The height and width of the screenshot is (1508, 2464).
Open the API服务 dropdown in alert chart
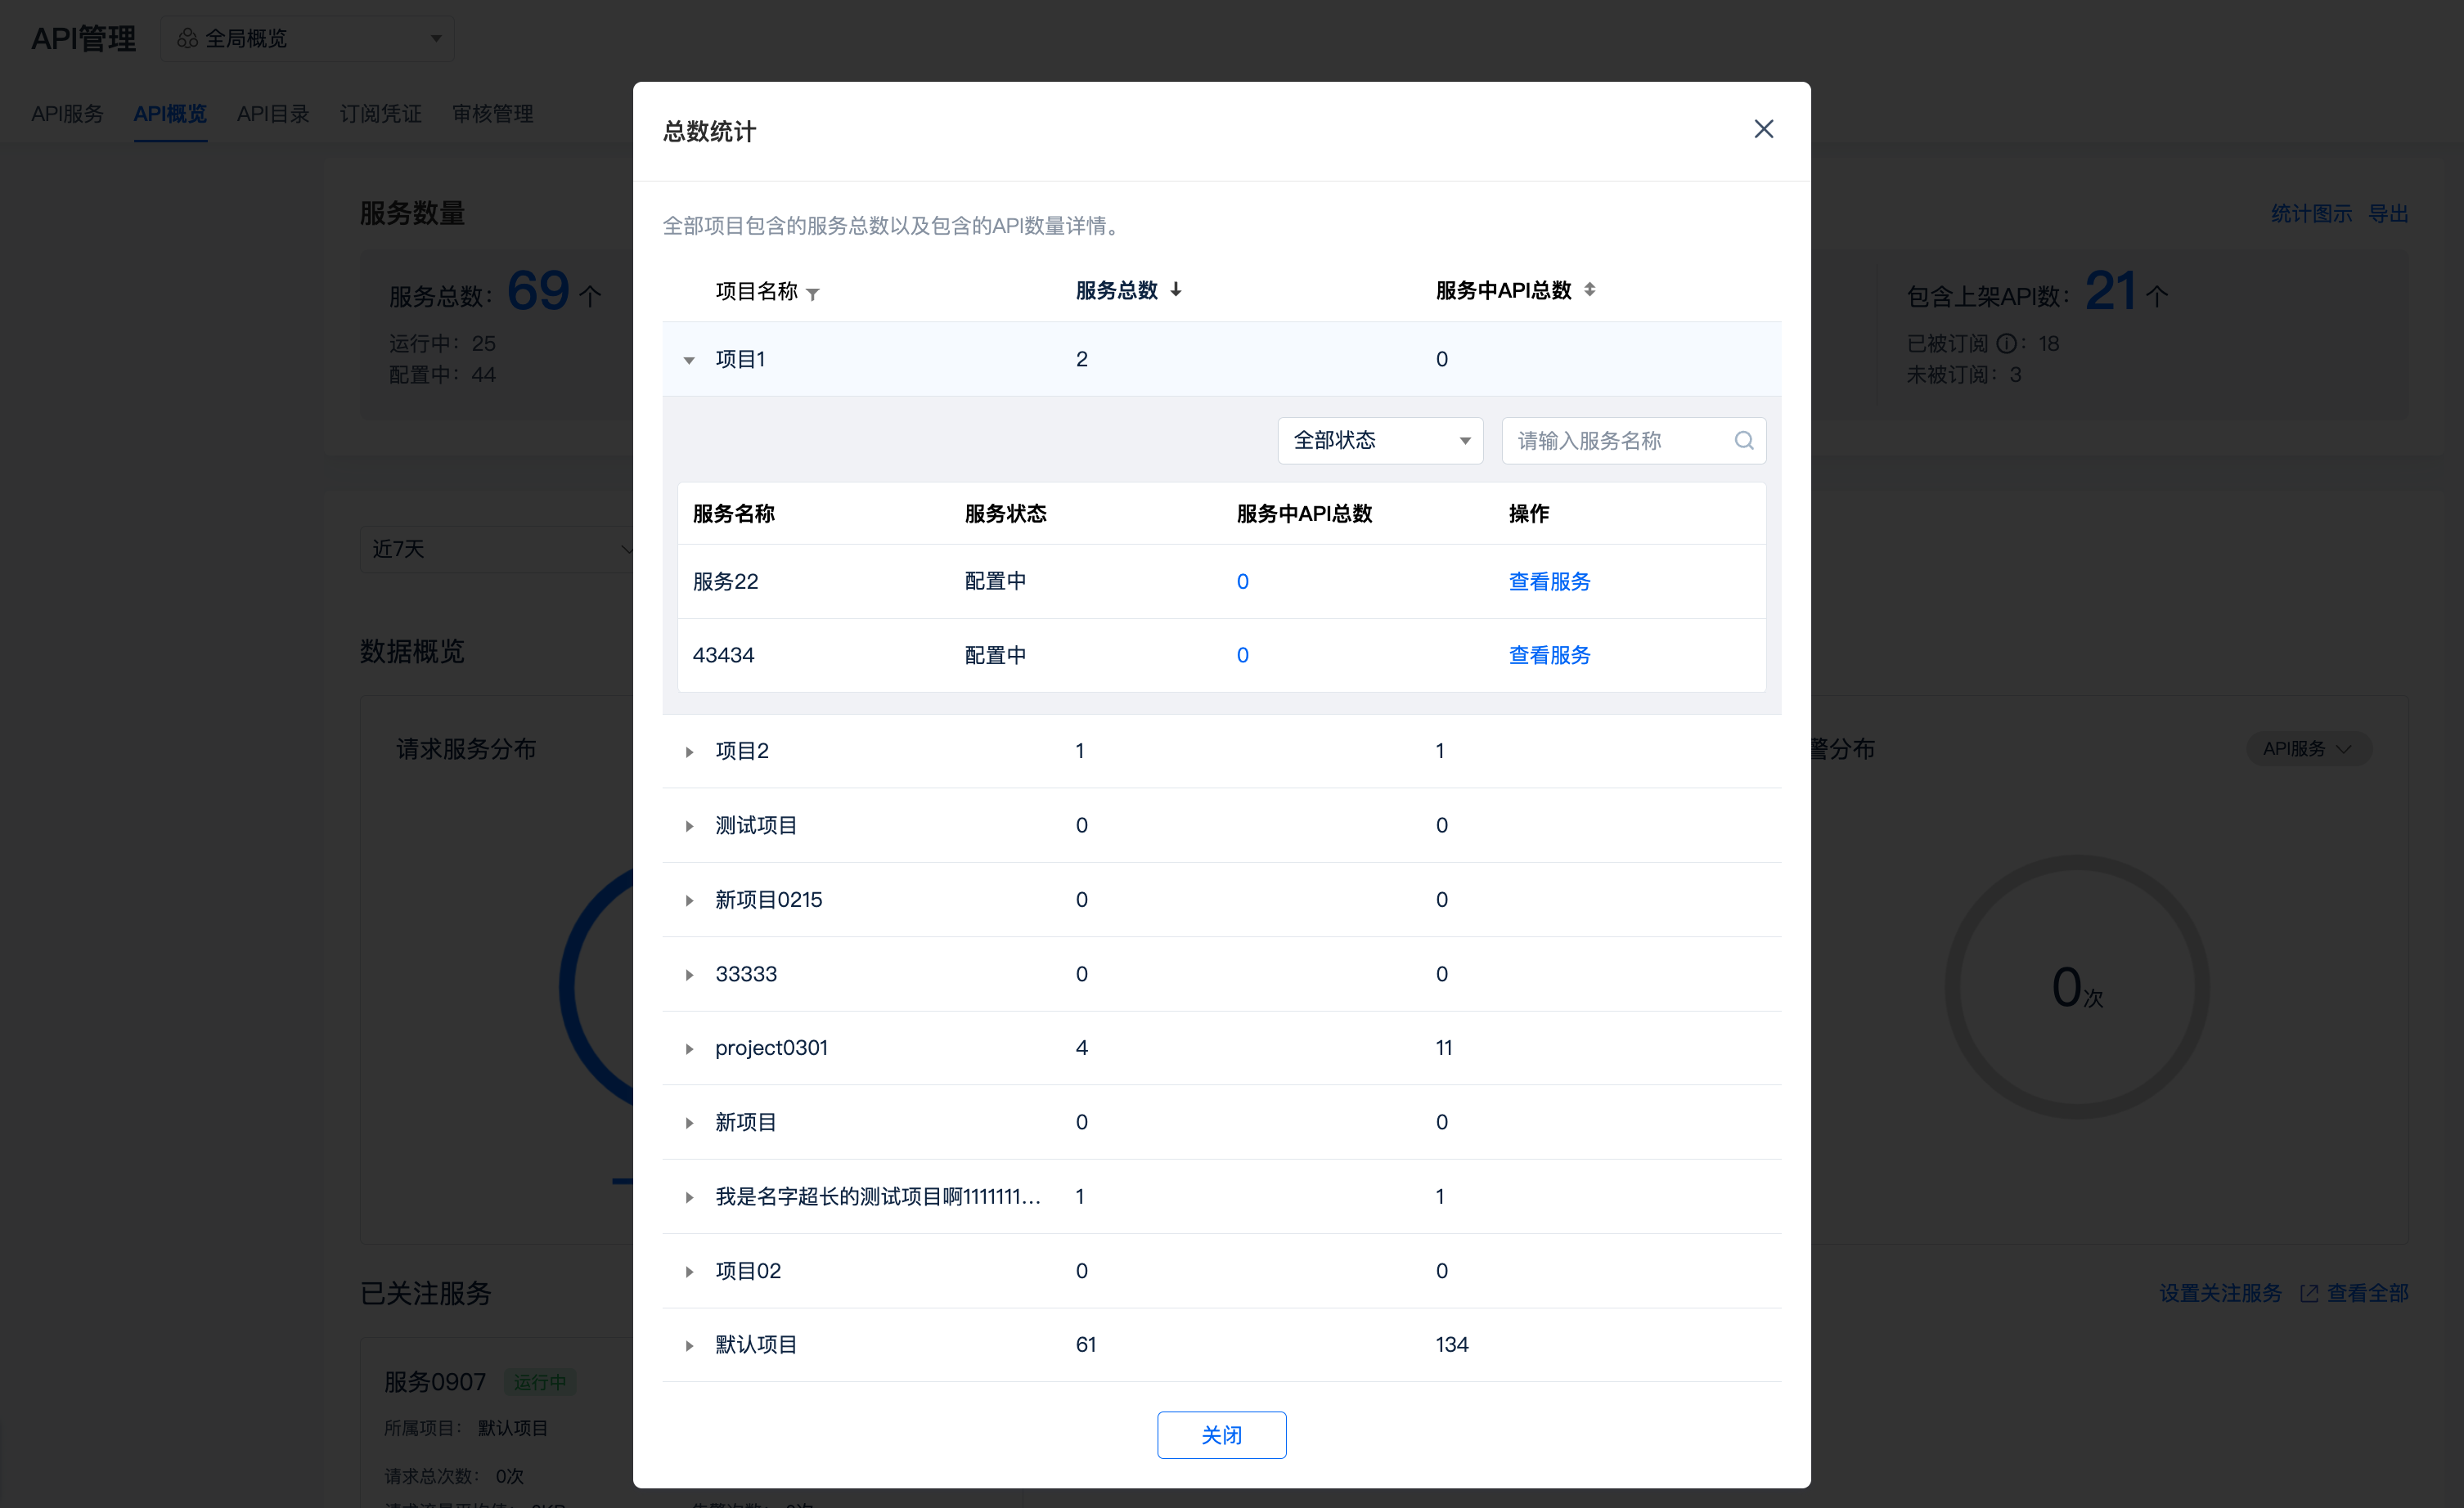click(2308, 748)
